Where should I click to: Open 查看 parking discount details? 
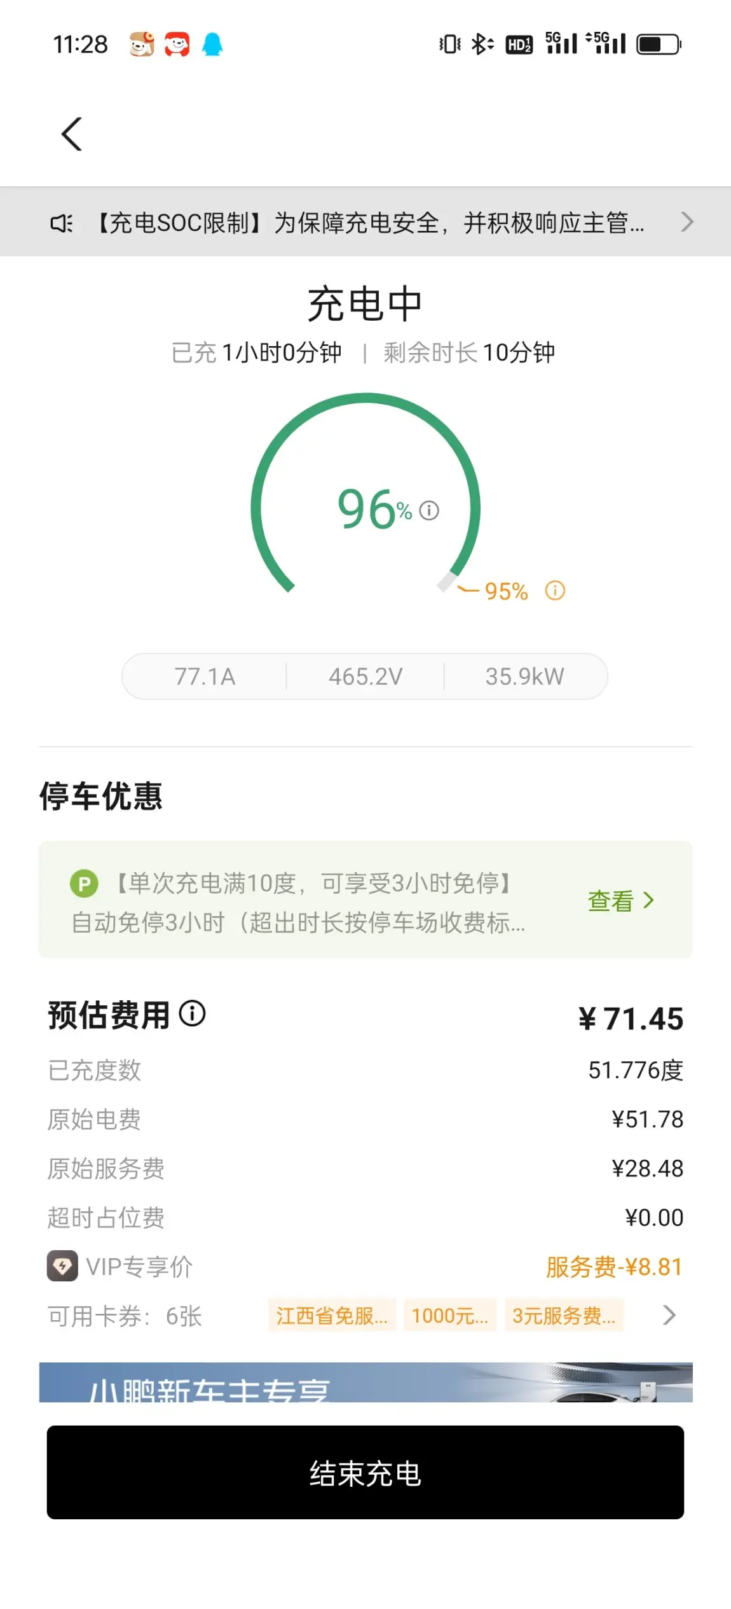(x=620, y=901)
